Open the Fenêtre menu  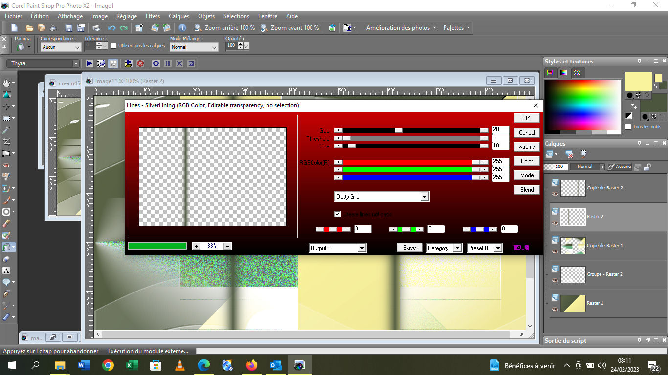[267, 16]
